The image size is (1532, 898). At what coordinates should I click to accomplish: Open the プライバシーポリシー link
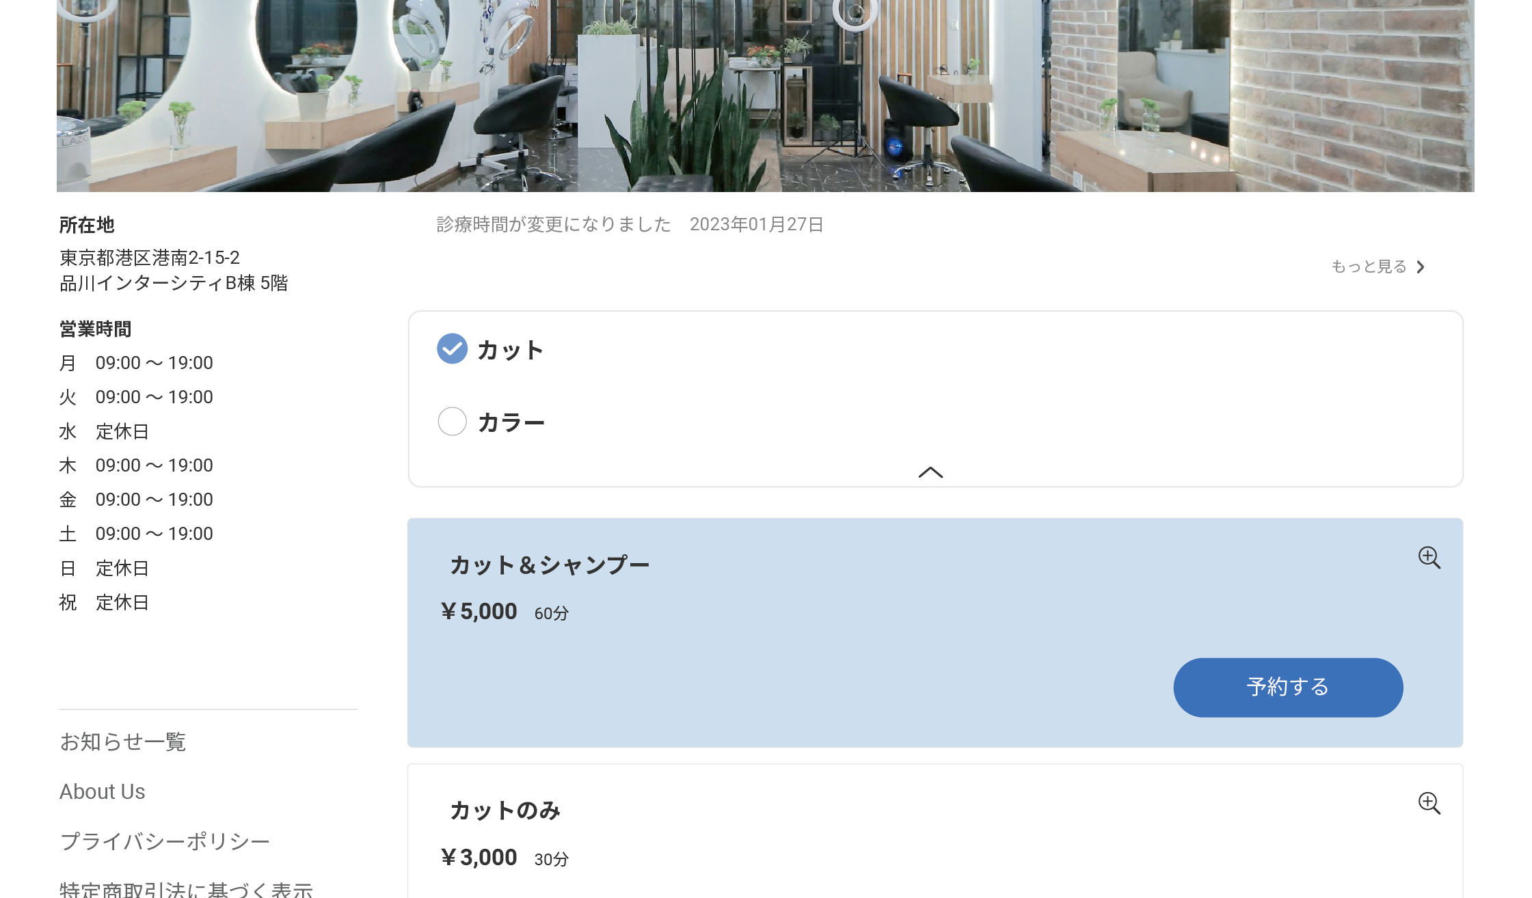pyautogui.click(x=165, y=841)
